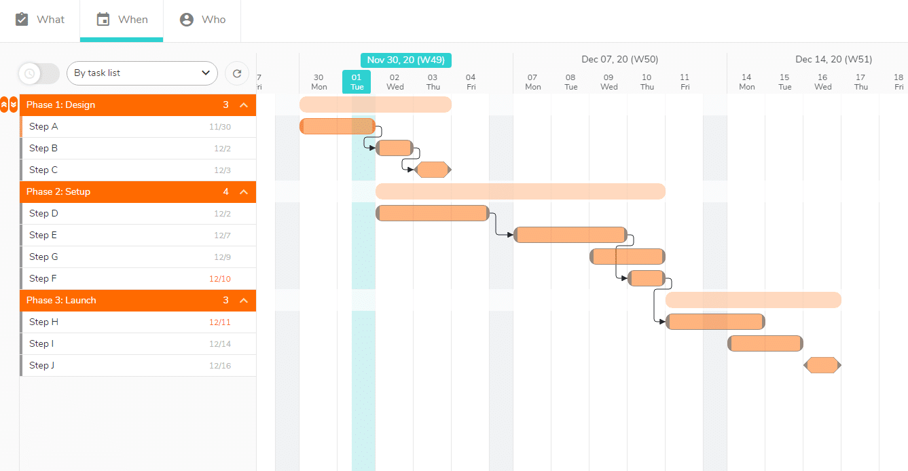Click the Step I Gantt bar
The image size is (908, 471).
[765, 343]
